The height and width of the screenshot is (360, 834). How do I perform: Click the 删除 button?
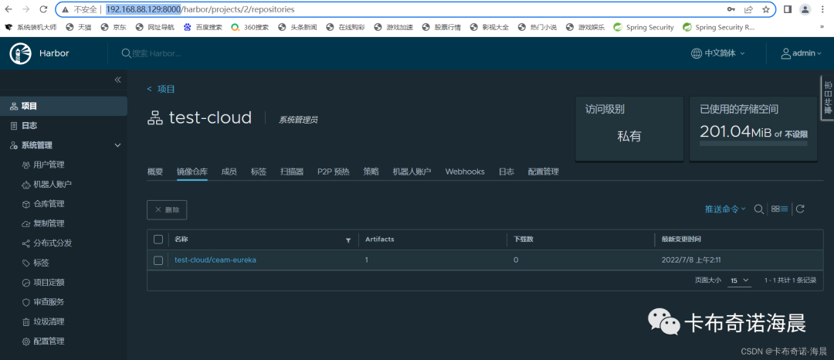(x=167, y=209)
